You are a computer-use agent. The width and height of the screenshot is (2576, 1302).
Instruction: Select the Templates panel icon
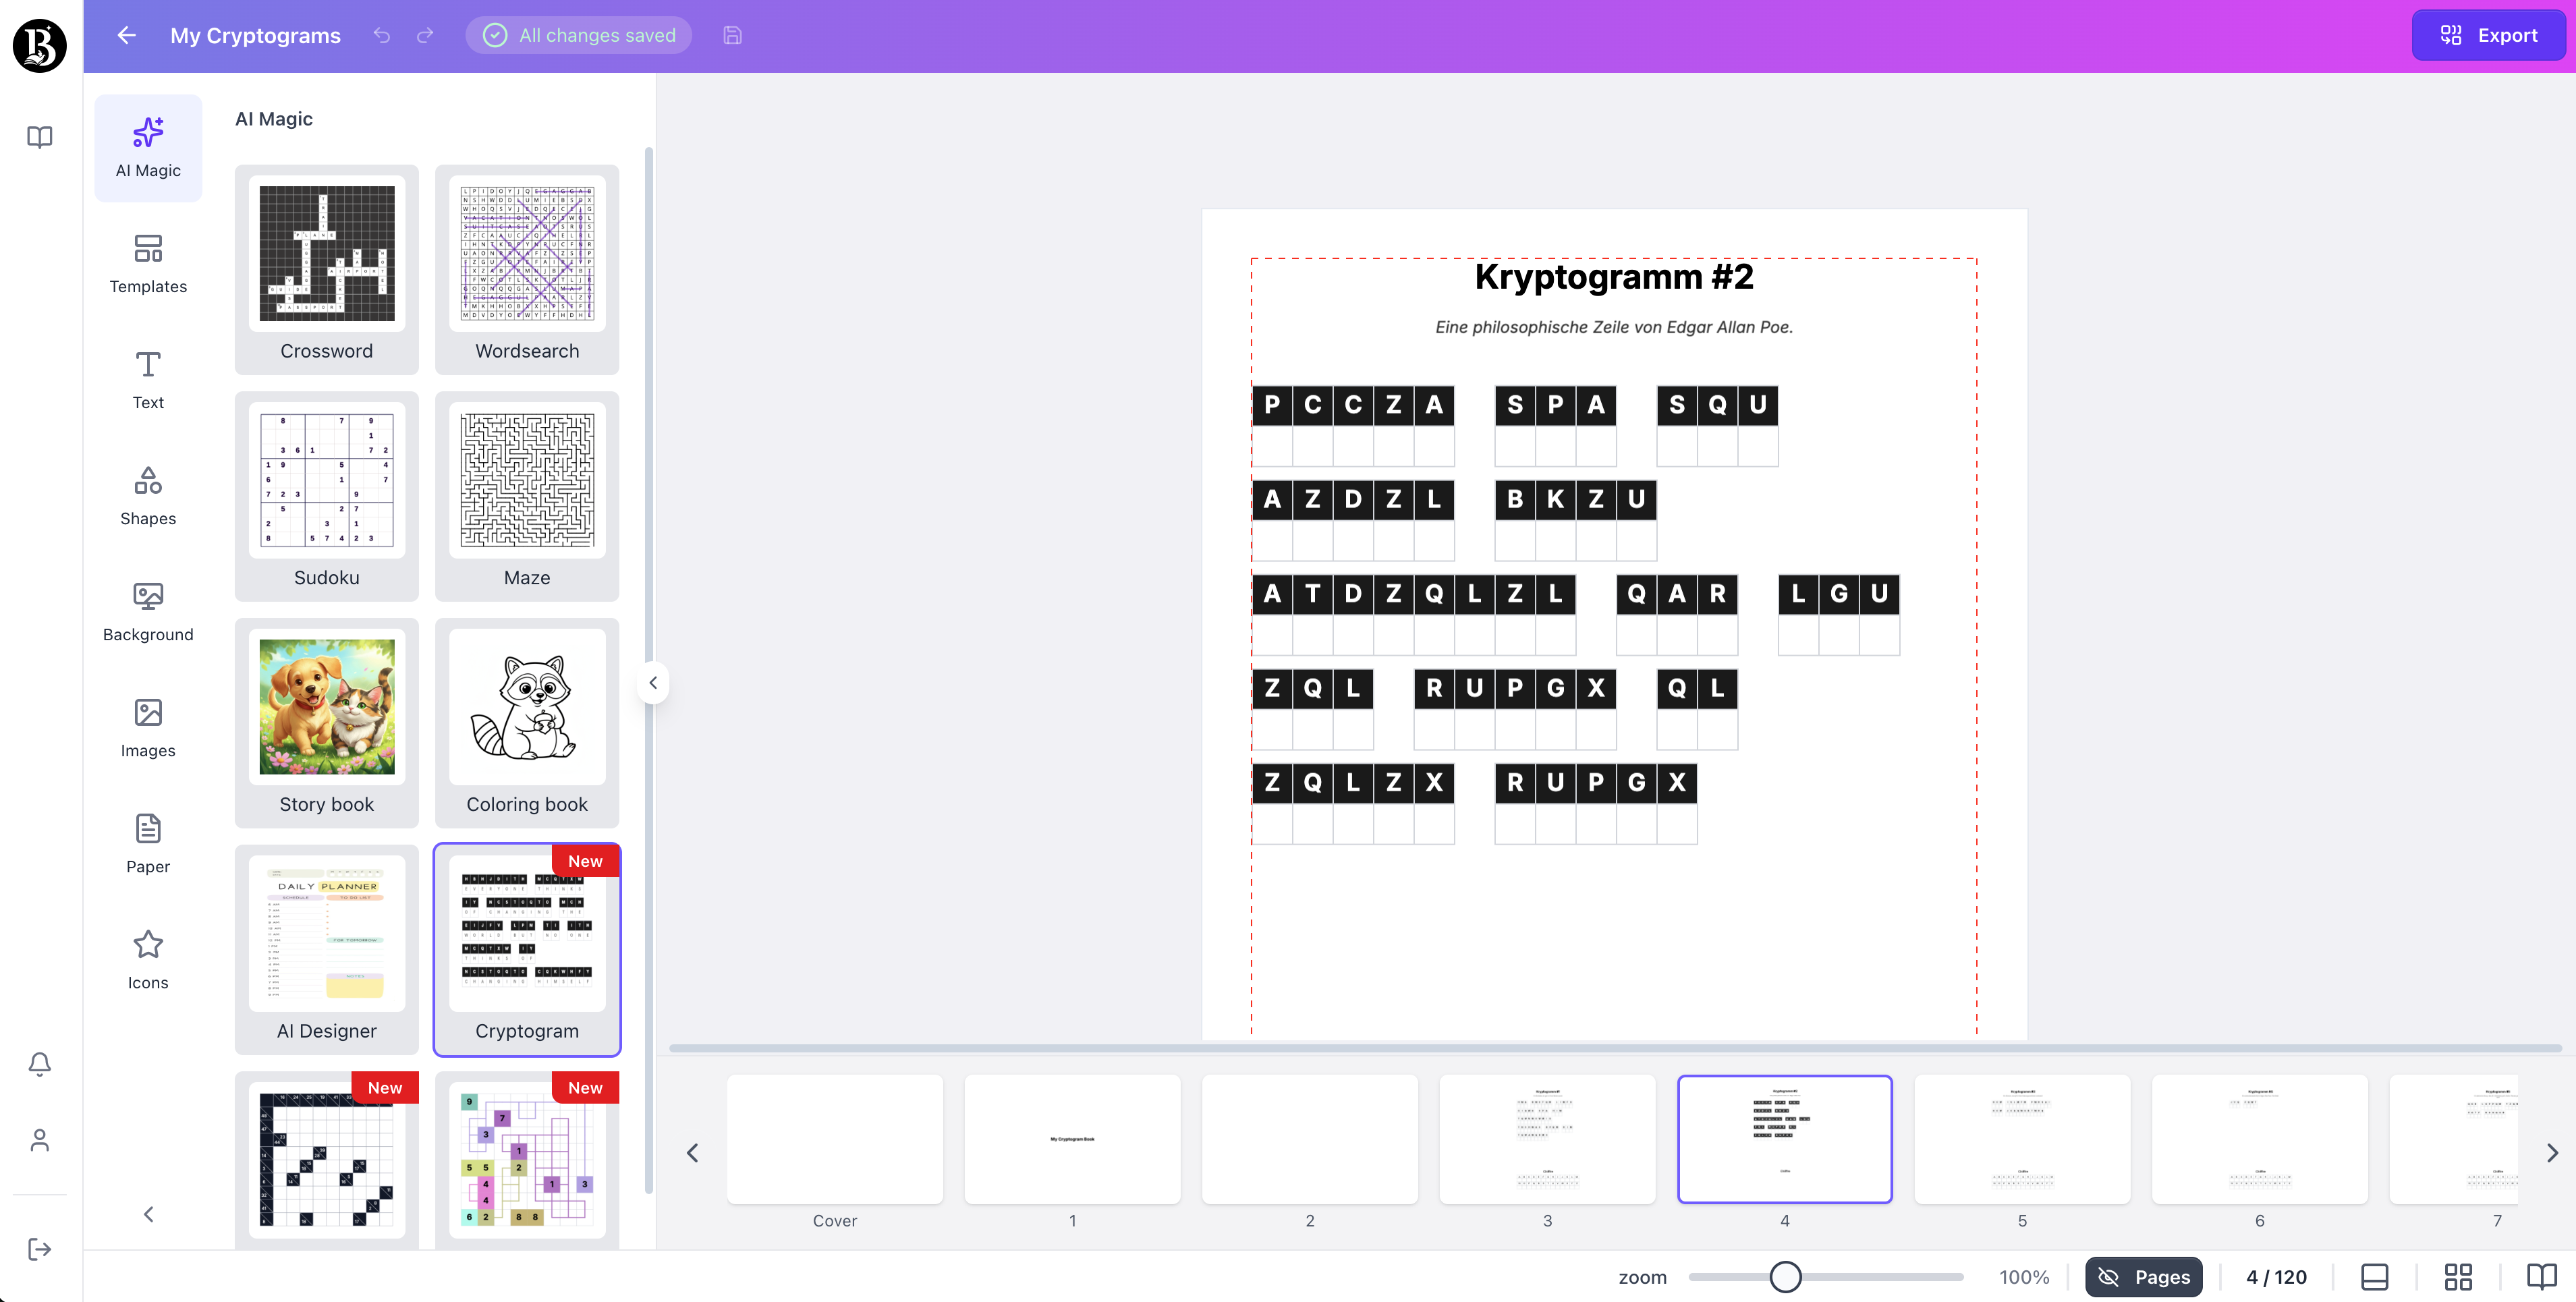(x=147, y=263)
